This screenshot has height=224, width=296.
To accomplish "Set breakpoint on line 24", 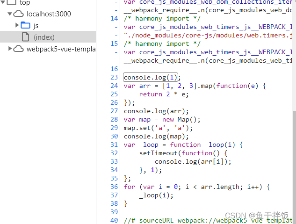I will [x=114, y=86].
